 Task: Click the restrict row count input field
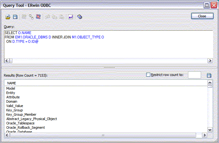[x=195, y=75]
